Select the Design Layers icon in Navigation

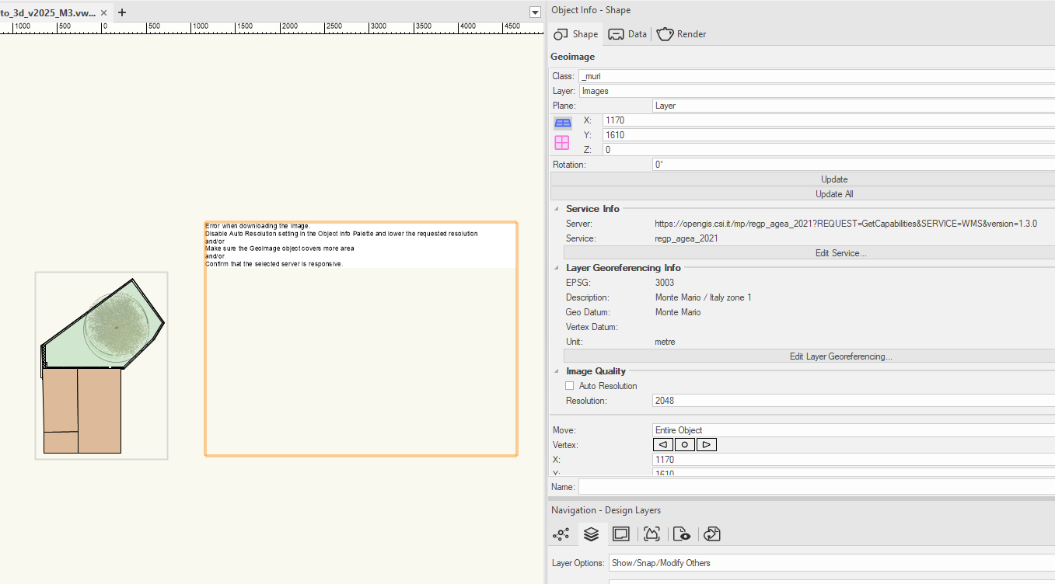pos(591,534)
